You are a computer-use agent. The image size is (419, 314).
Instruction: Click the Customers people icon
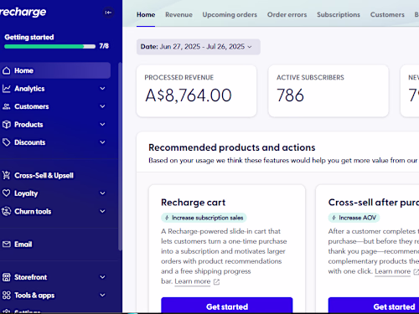(x=7, y=106)
